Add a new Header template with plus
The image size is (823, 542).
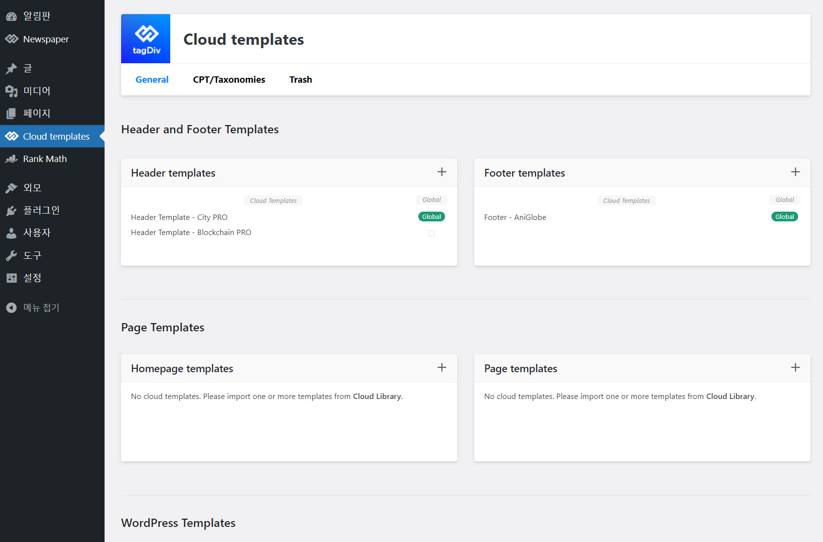click(x=442, y=172)
